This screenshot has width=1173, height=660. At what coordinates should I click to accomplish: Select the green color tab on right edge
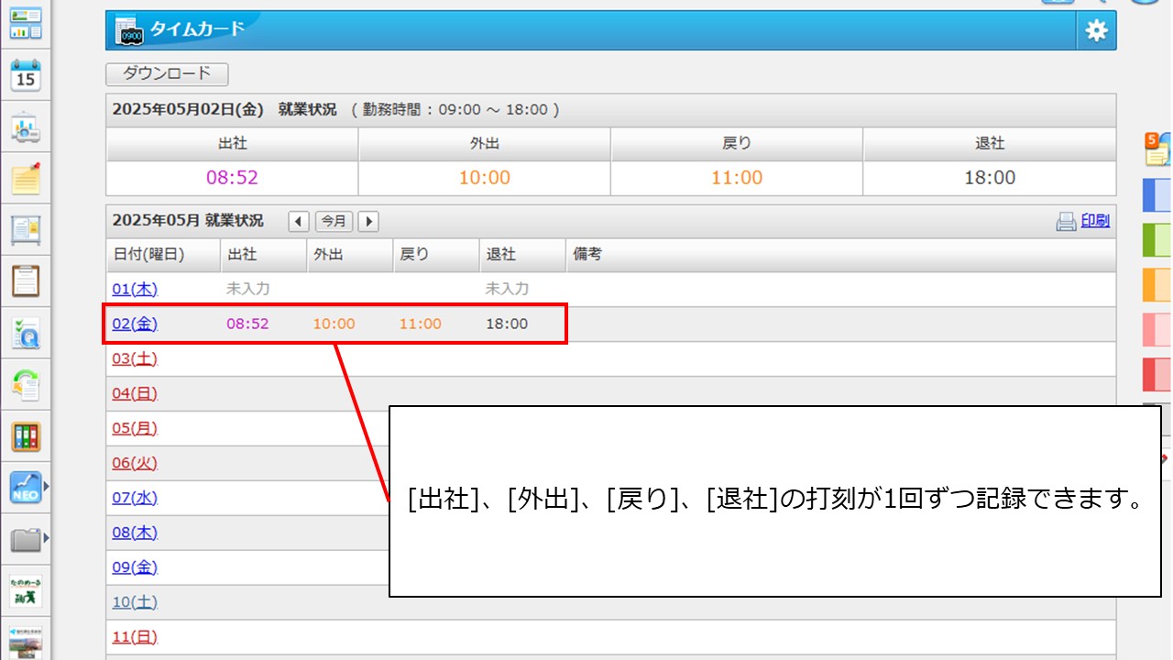coord(1157,240)
